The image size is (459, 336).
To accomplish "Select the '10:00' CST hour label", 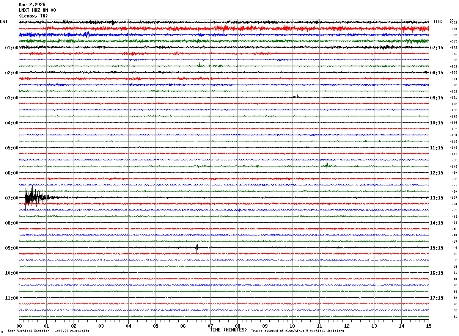I will coord(12,273).
